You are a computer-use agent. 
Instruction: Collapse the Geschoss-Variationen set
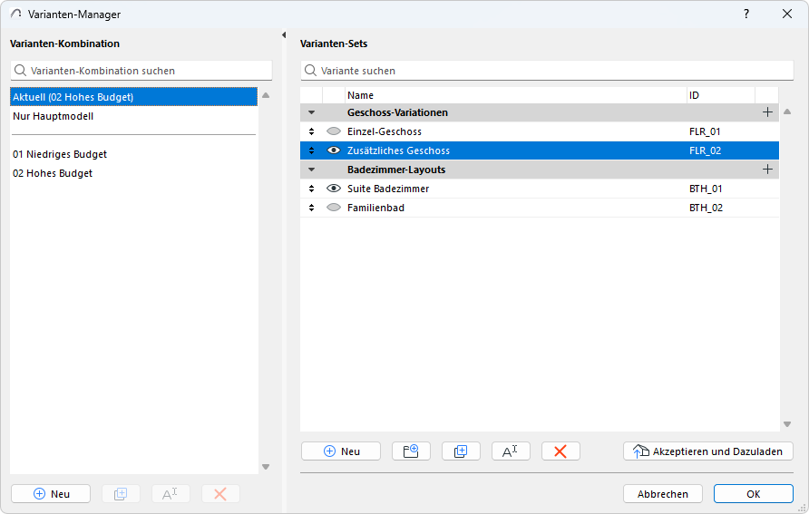click(x=312, y=112)
